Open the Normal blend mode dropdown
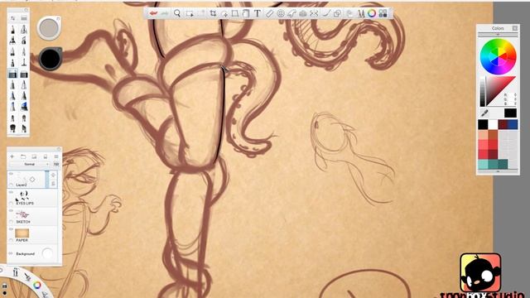The width and height of the screenshot is (530, 298). (x=30, y=164)
